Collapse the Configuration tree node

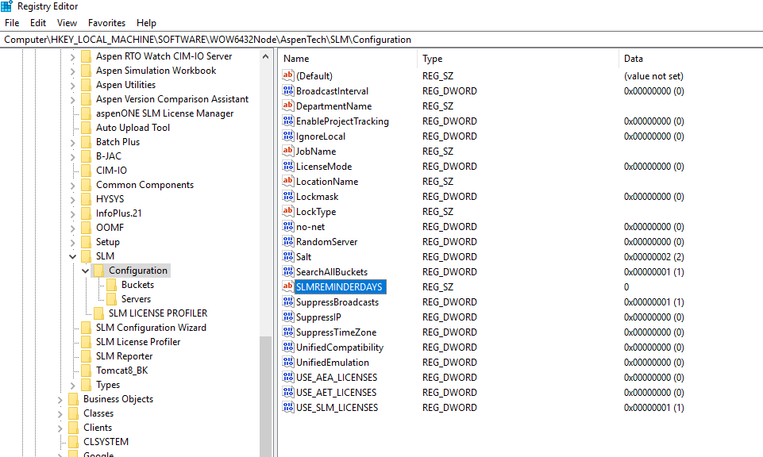point(85,271)
